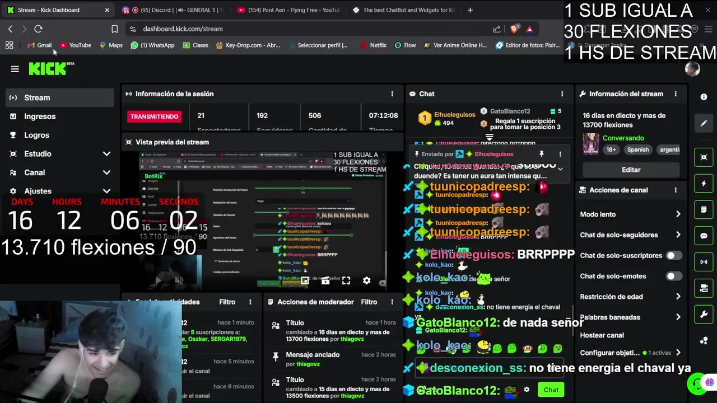Switch to the best ChatBot and Widgets tab
717x403 pixels.
coord(403,10)
